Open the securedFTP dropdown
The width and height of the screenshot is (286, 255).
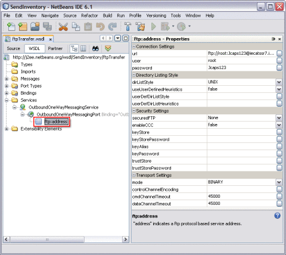(x=279, y=118)
